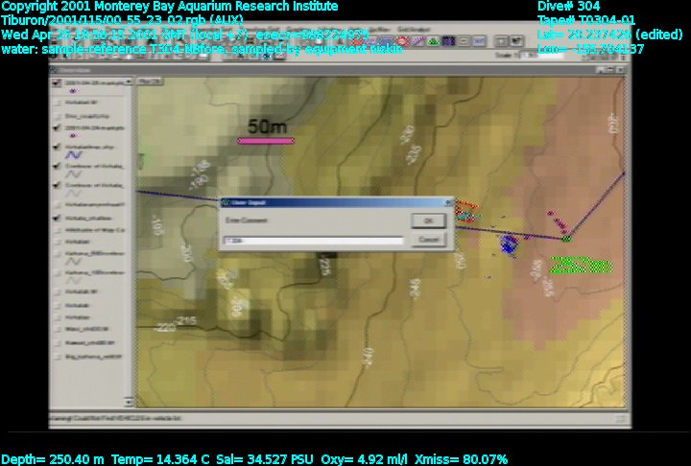Toggle the first Contour of Kohala layer checkbox
The height and width of the screenshot is (466, 691).
[x=58, y=166]
